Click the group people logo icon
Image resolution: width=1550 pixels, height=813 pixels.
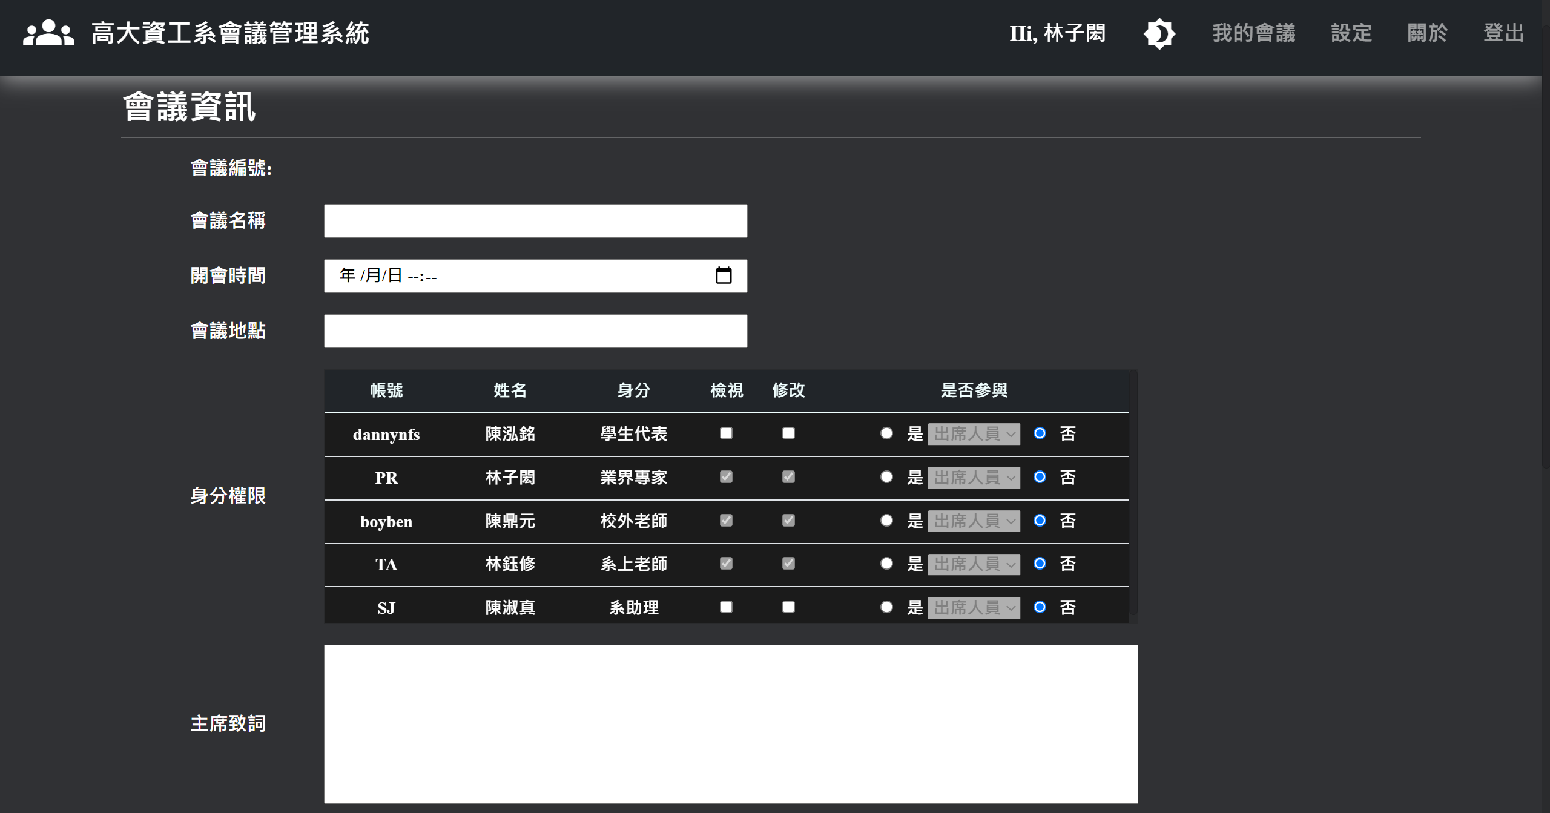click(x=48, y=33)
